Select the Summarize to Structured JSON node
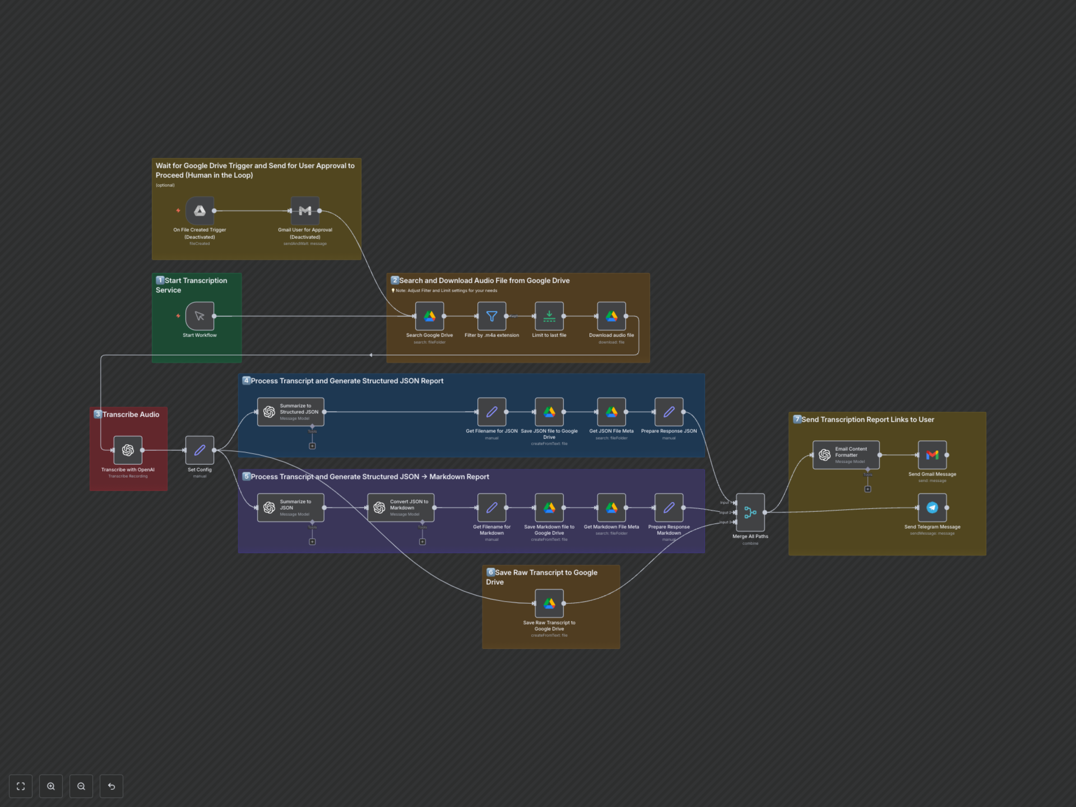Screen dimensions: 1076x807 (290, 412)
